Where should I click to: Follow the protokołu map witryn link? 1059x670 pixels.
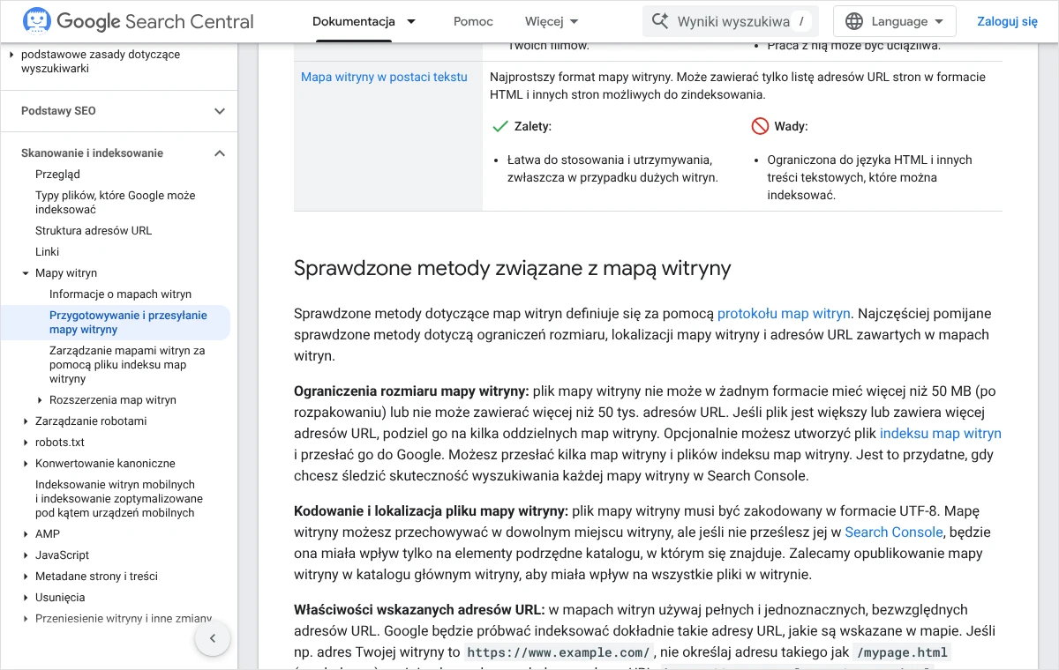pyautogui.click(x=784, y=313)
